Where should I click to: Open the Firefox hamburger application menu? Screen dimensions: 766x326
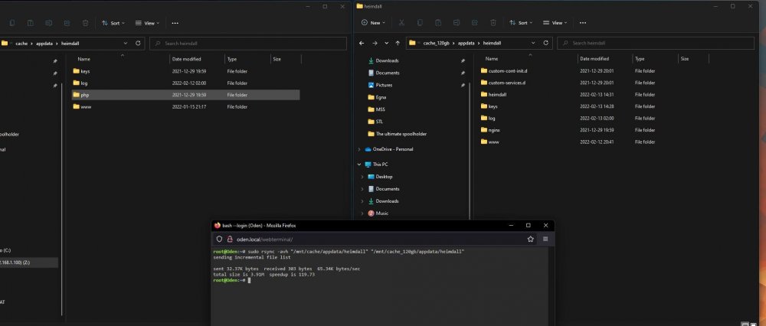[545, 239]
